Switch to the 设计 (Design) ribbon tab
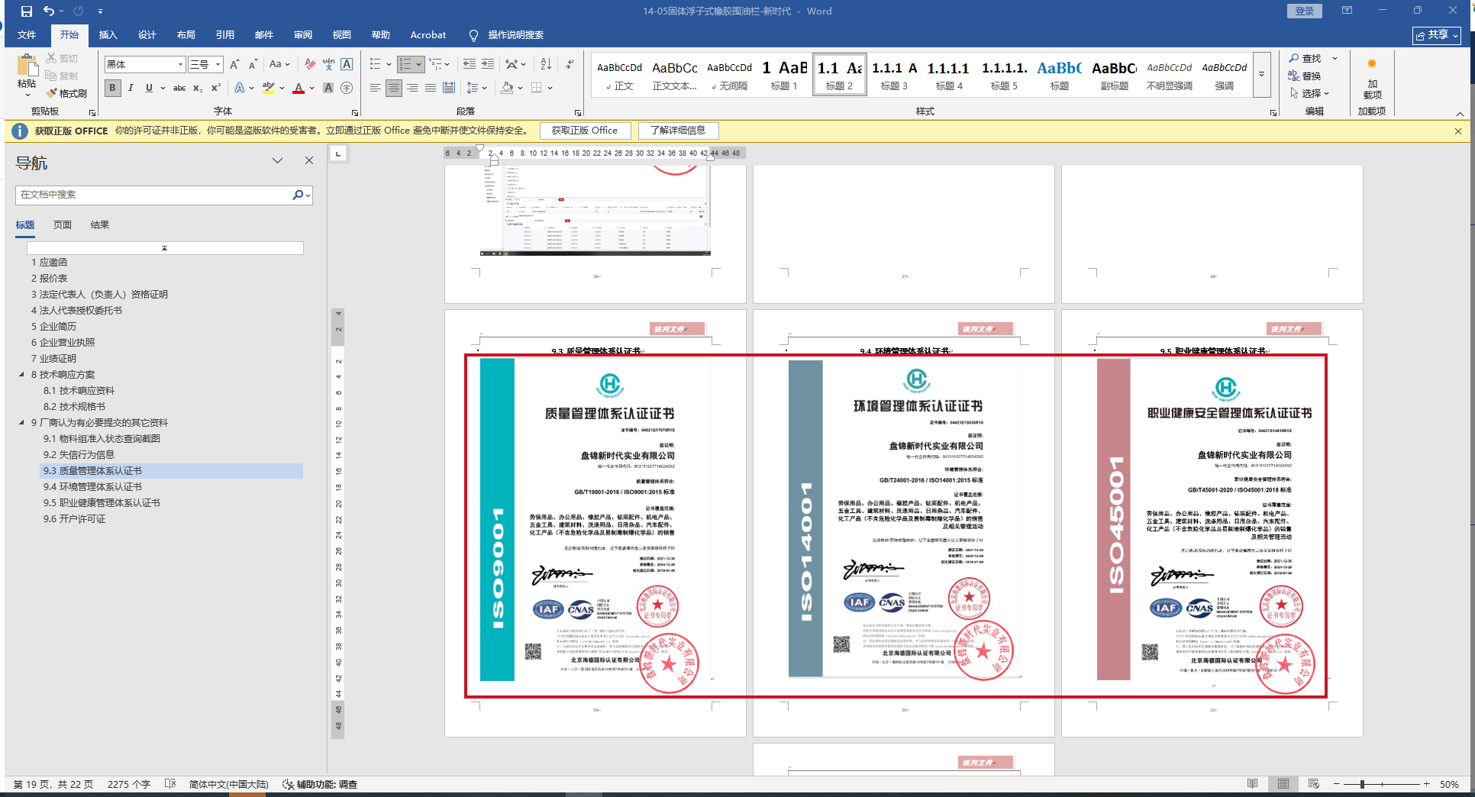Screen dimensions: 1475x797 click(147, 35)
